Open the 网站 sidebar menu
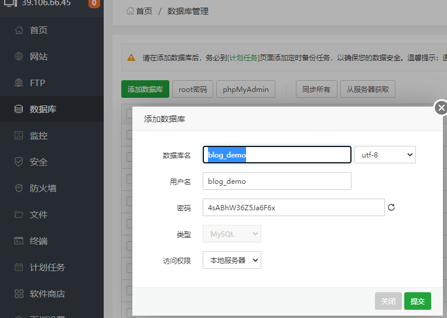447x318 pixels. click(52, 56)
